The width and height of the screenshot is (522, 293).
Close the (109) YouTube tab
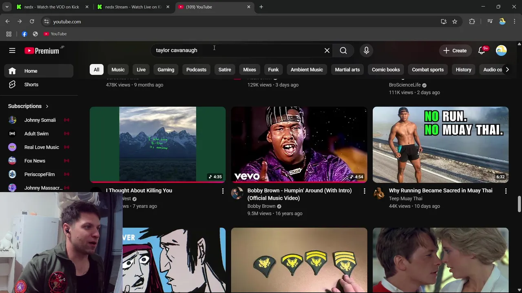(x=249, y=7)
